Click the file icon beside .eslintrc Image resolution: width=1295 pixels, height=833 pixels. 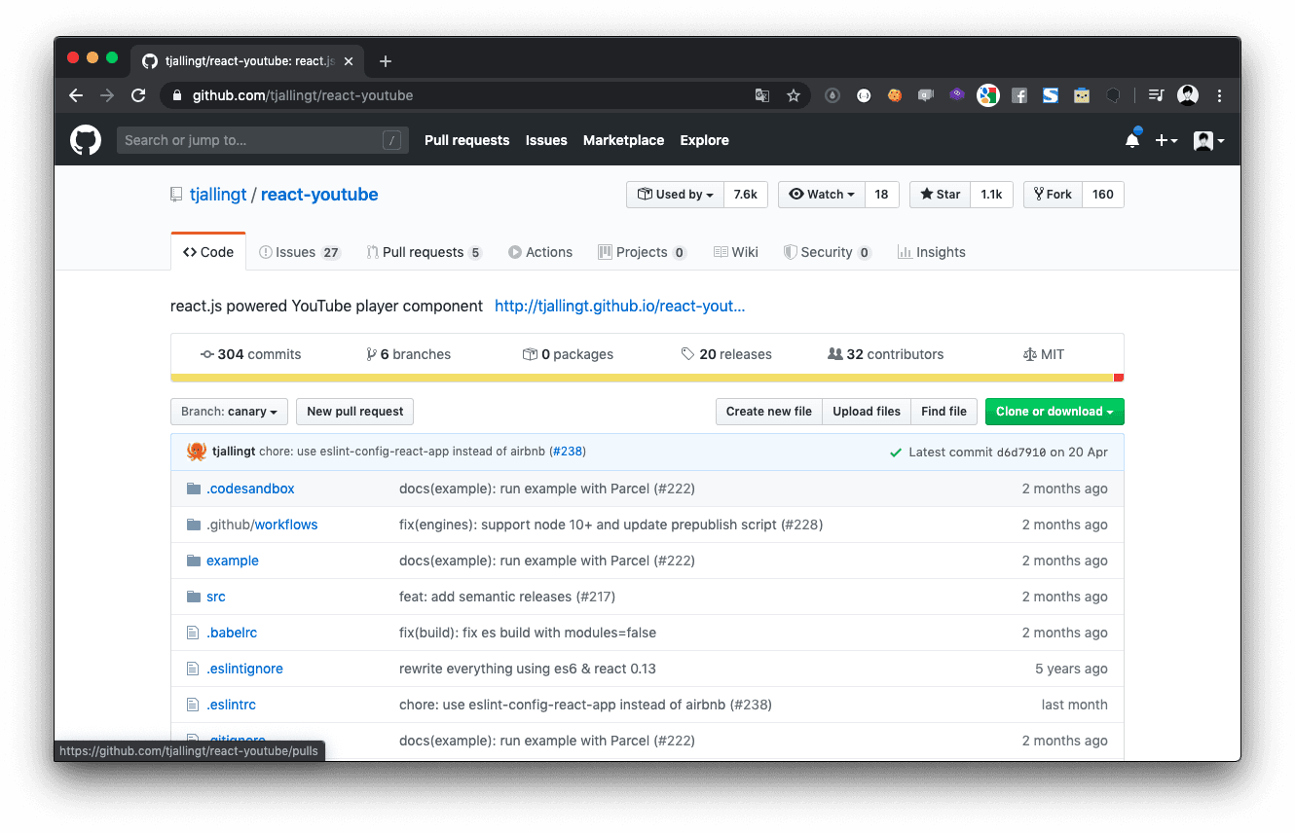click(x=193, y=705)
